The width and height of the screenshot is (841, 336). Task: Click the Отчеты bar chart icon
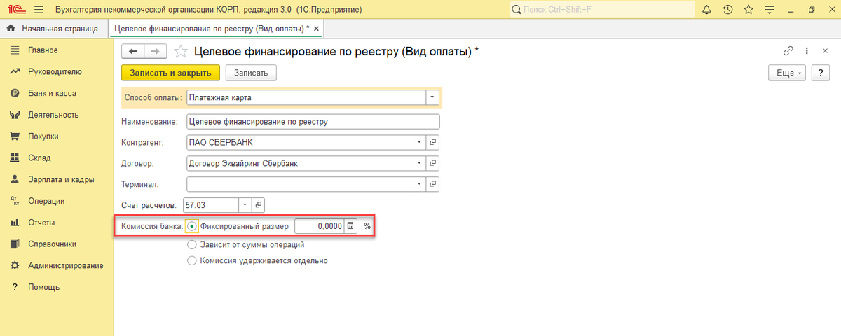(14, 223)
